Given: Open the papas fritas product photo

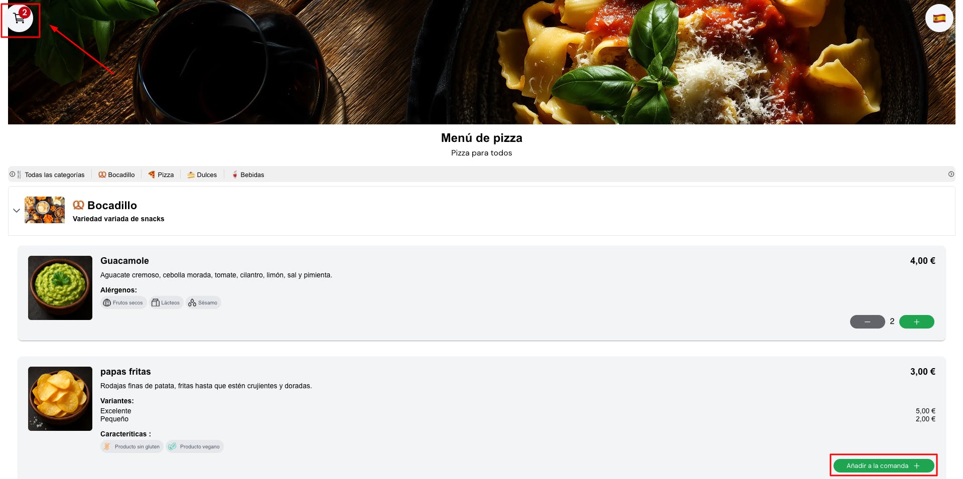Looking at the screenshot, I should [x=60, y=399].
